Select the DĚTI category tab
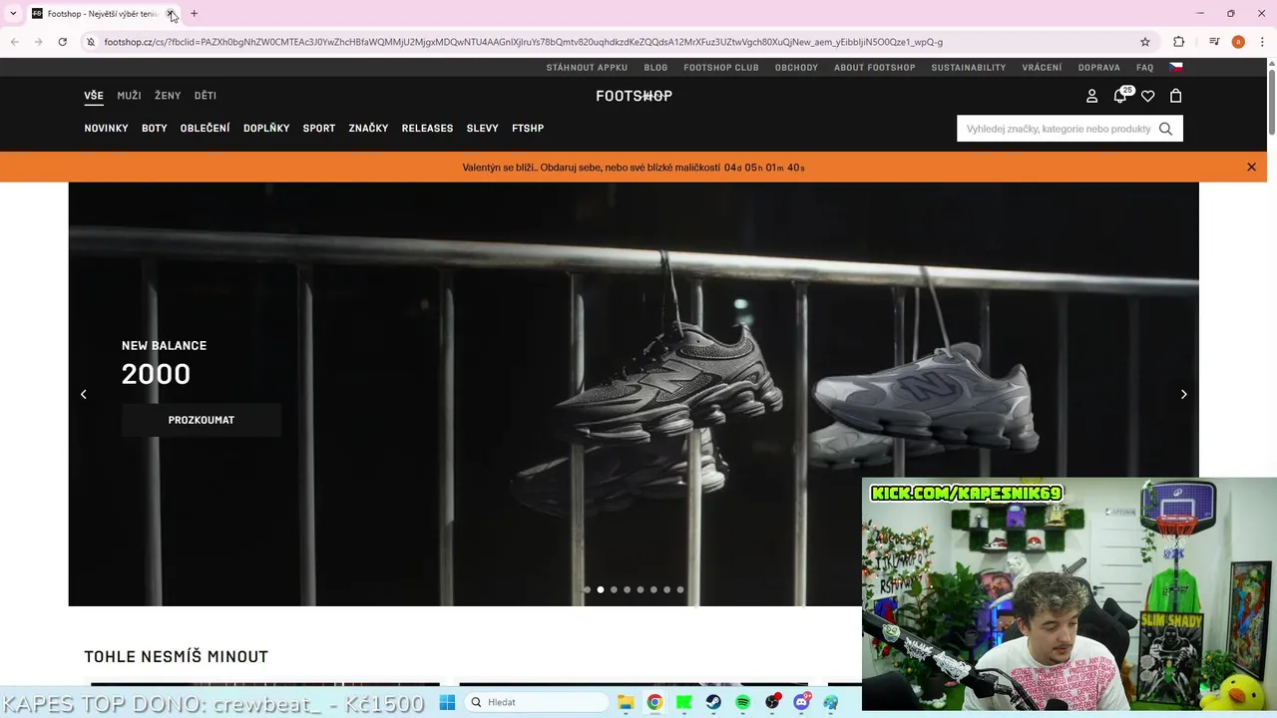 point(206,96)
